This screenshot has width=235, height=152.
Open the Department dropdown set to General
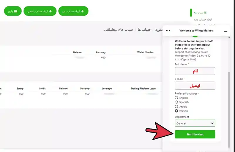pyautogui.click(x=195, y=123)
